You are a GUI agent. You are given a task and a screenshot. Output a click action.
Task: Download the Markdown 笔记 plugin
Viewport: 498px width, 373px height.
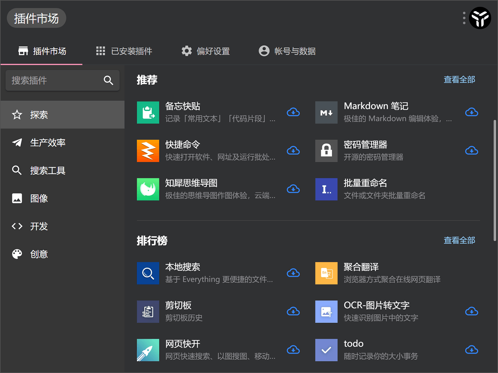pyautogui.click(x=471, y=112)
